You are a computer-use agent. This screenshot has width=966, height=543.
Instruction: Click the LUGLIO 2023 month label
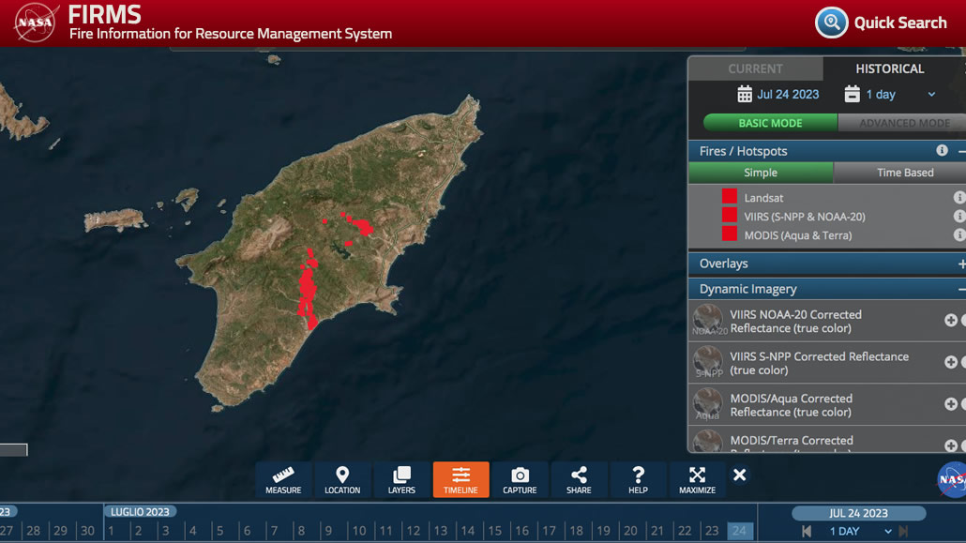coord(140,511)
